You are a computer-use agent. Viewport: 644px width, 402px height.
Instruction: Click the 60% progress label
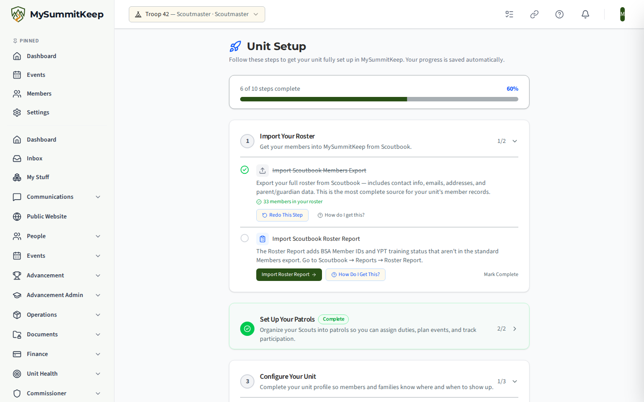pyautogui.click(x=513, y=89)
